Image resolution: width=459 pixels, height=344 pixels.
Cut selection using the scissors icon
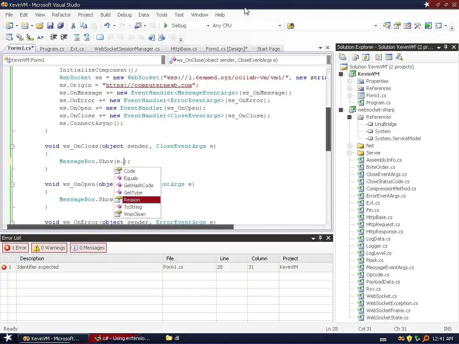(x=73, y=26)
